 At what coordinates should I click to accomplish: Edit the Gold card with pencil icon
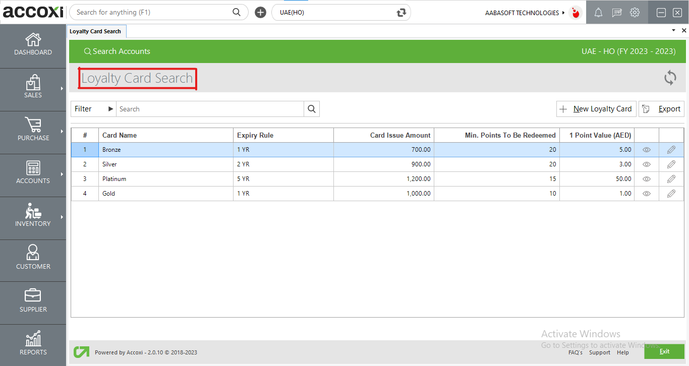click(671, 194)
